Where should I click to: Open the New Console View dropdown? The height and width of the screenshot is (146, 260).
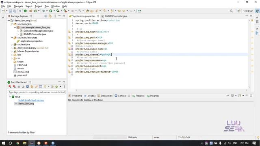(243, 96)
